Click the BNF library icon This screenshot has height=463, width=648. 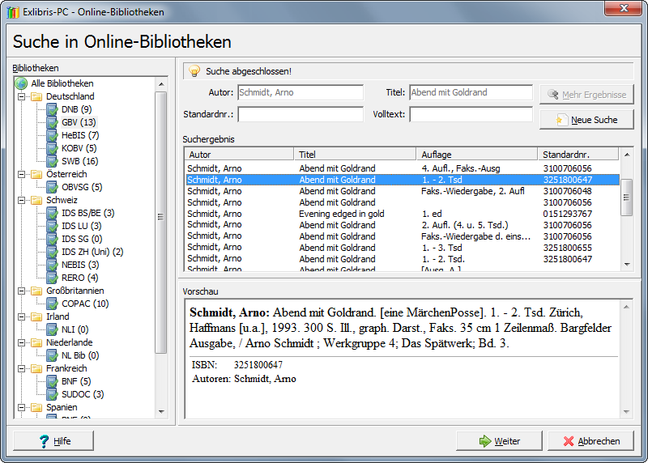[53, 381]
